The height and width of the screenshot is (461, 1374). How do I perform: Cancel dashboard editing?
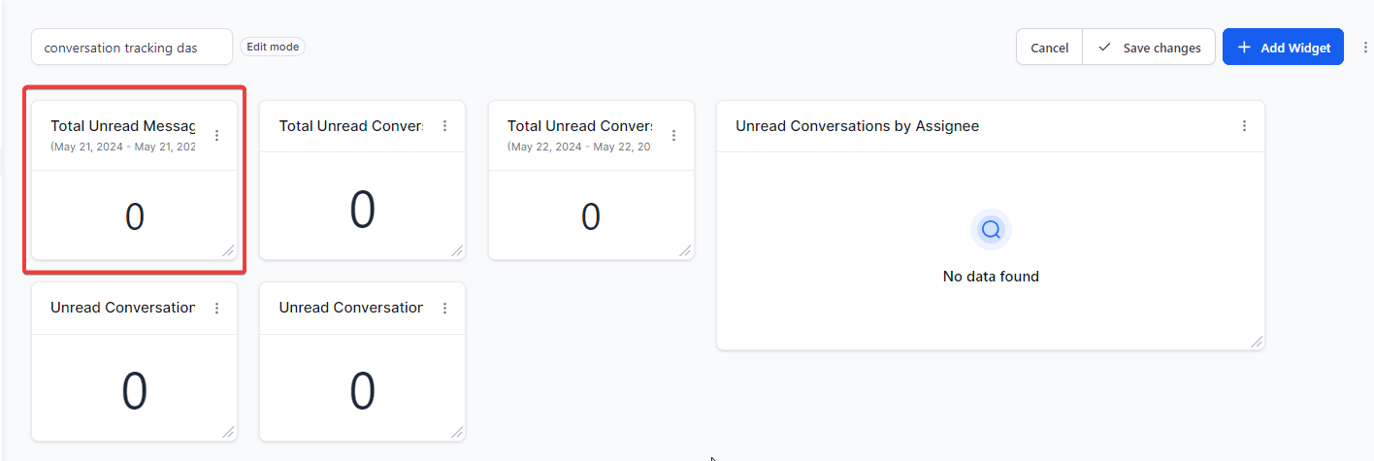[1049, 48]
